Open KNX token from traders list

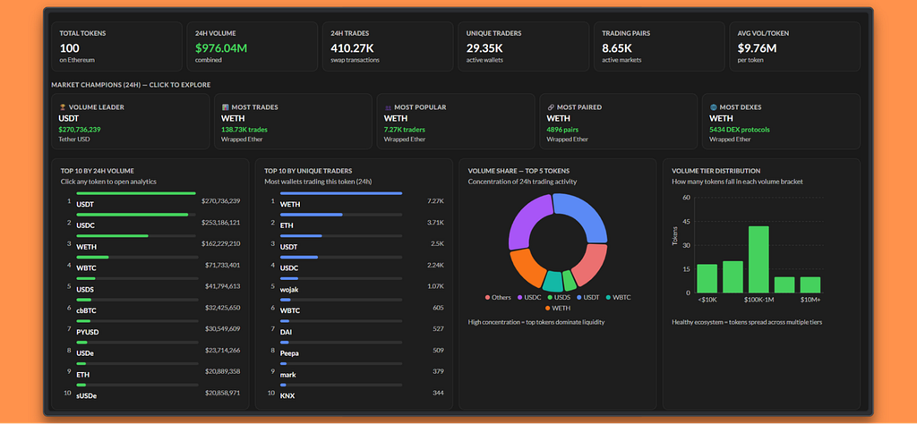tap(356, 390)
